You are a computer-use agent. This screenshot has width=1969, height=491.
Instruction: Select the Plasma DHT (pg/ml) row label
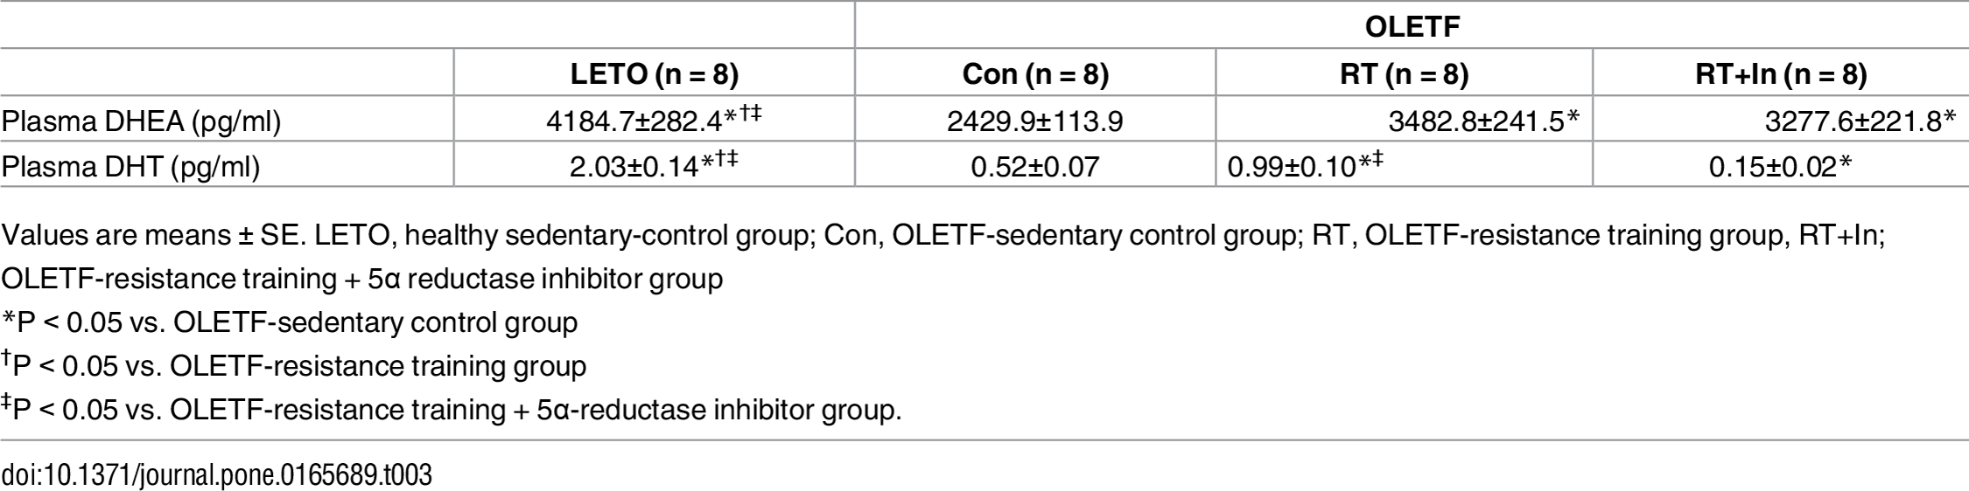(x=130, y=166)
